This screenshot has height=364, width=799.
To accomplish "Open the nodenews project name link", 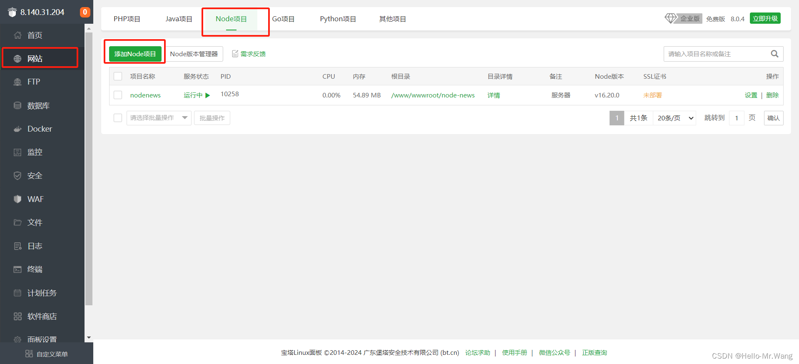I will 145,95.
